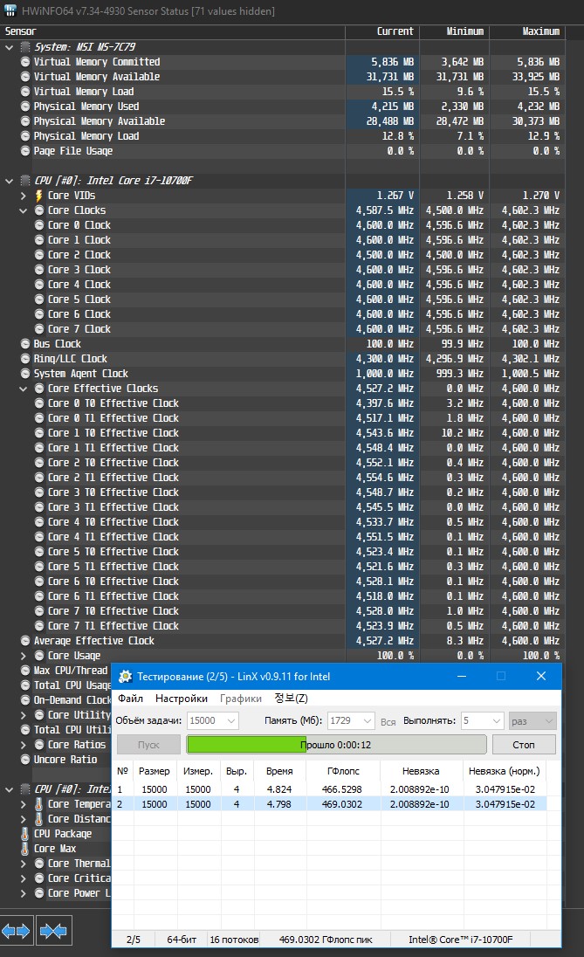Screen dimensions: 584x957
Task: Expand the Core Critical node
Action: click(24, 878)
